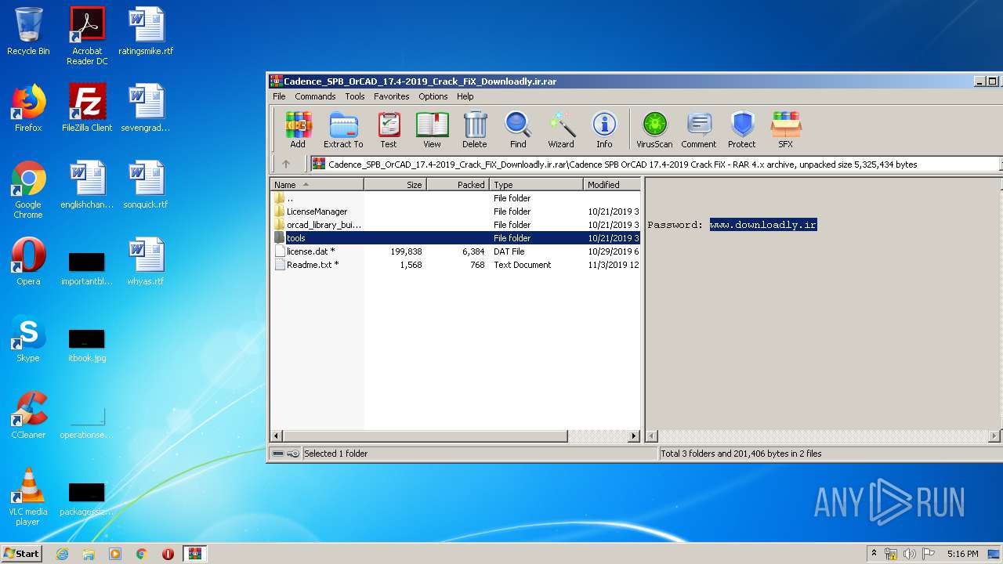Launch the Wizard tool
1003x564 pixels.
561,129
